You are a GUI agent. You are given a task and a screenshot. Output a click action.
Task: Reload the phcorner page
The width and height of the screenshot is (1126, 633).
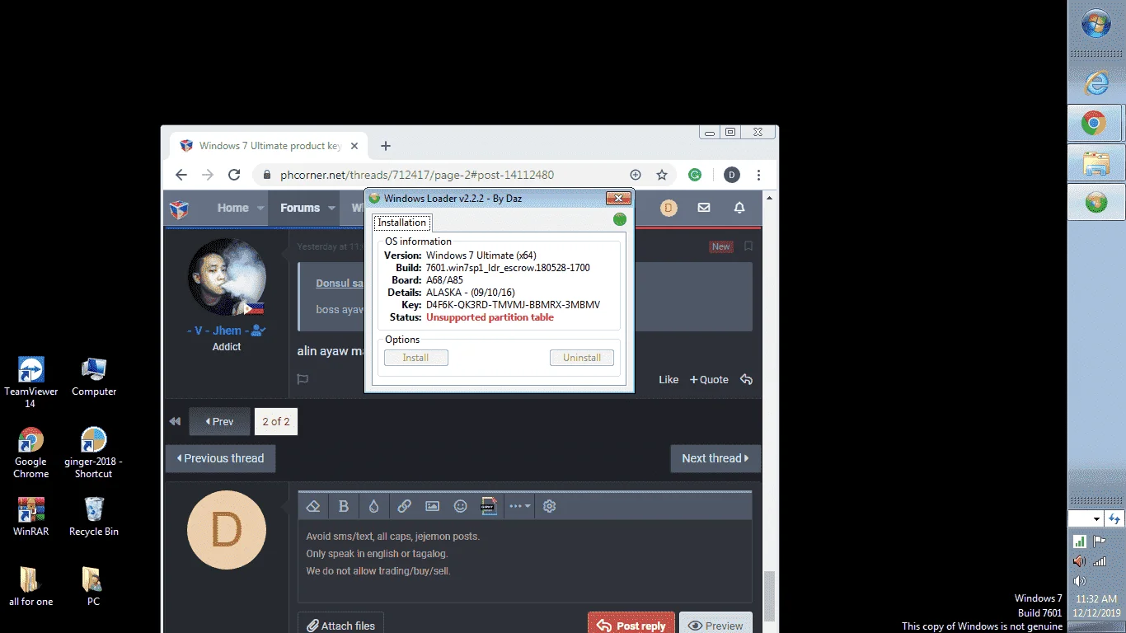pos(234,175)
